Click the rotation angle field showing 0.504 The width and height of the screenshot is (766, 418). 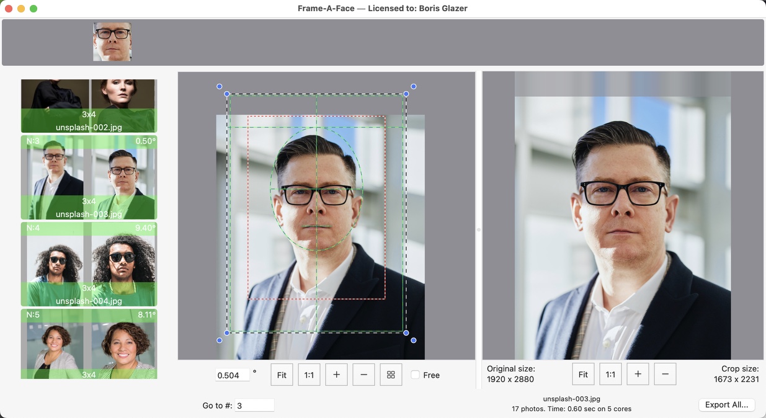[x=233, y=375]
